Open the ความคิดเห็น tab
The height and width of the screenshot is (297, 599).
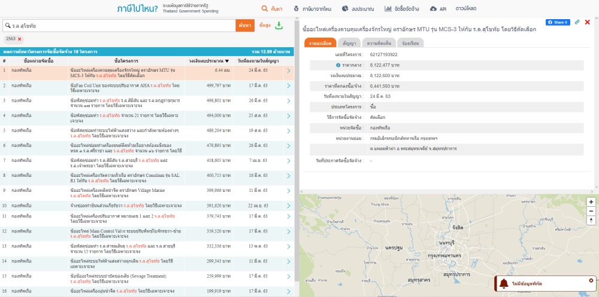tap(379, 44)
